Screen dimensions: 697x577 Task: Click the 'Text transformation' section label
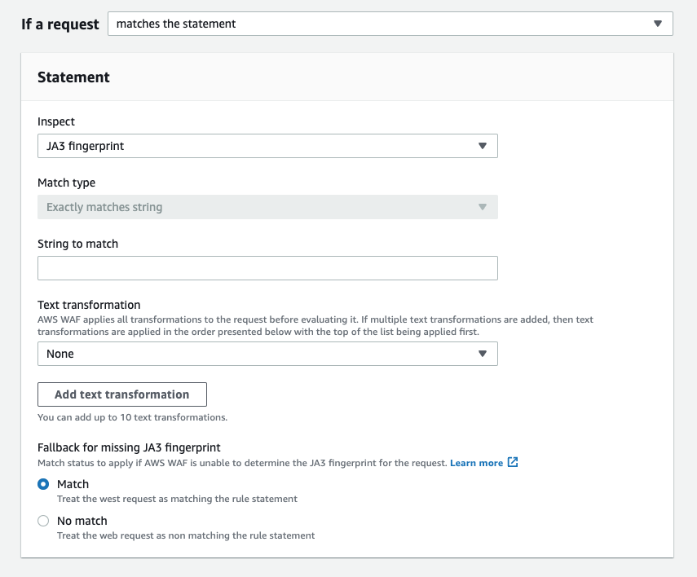point(89,305)
